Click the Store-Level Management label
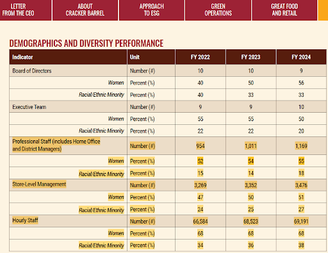Screen dimensions: 328x253 (x=39, y=184)
